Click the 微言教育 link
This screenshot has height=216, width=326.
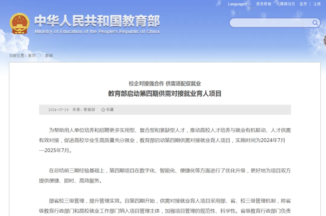coord(264,4)
